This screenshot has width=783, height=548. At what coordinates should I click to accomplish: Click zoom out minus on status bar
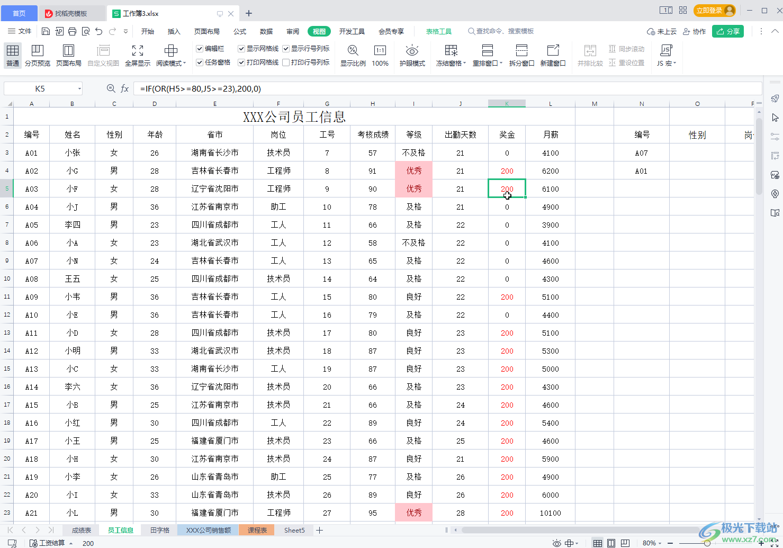(670, 543)
